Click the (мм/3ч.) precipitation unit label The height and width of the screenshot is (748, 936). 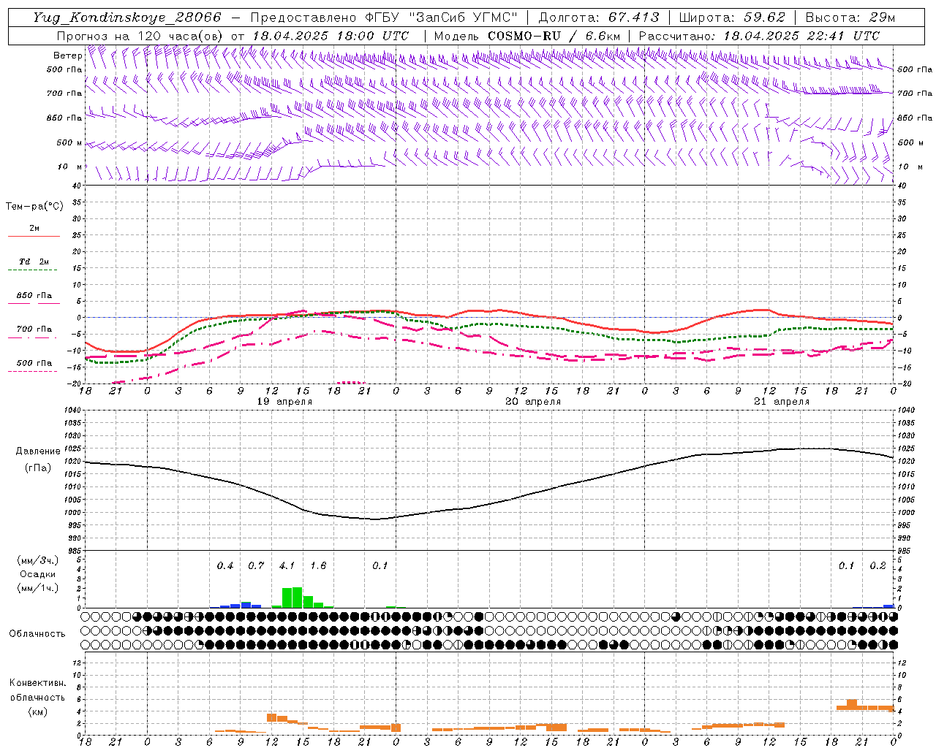(38, 560)
